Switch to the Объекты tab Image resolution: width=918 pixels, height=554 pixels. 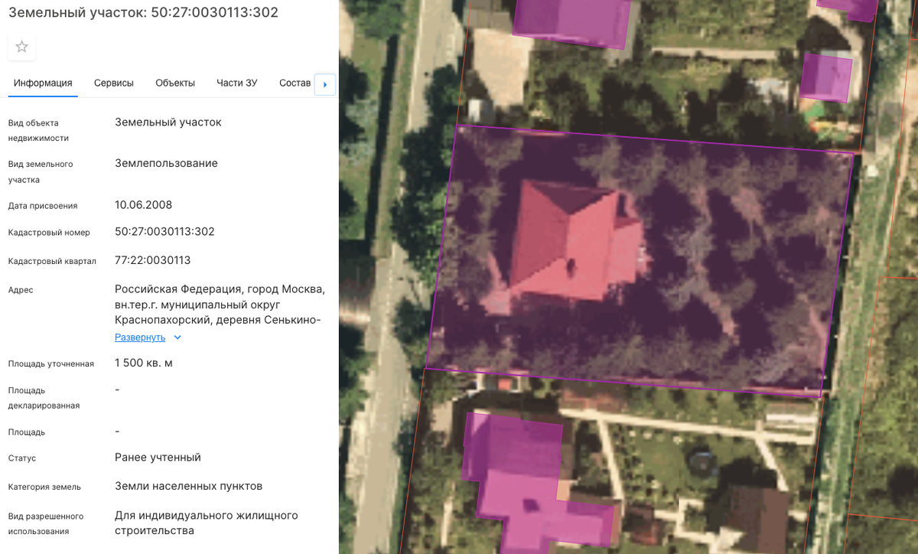point(175,83)
